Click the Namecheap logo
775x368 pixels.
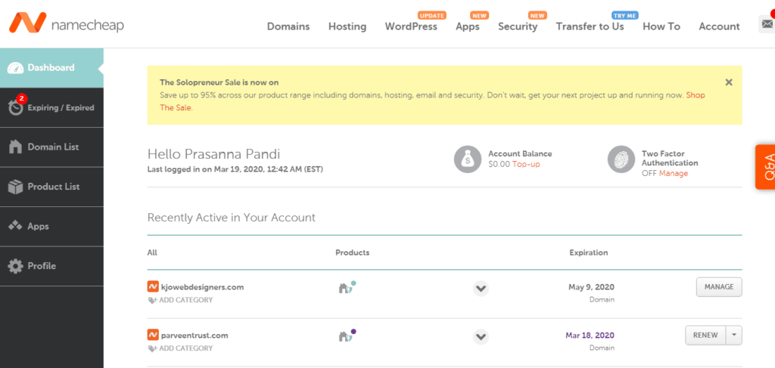(66, 23)
